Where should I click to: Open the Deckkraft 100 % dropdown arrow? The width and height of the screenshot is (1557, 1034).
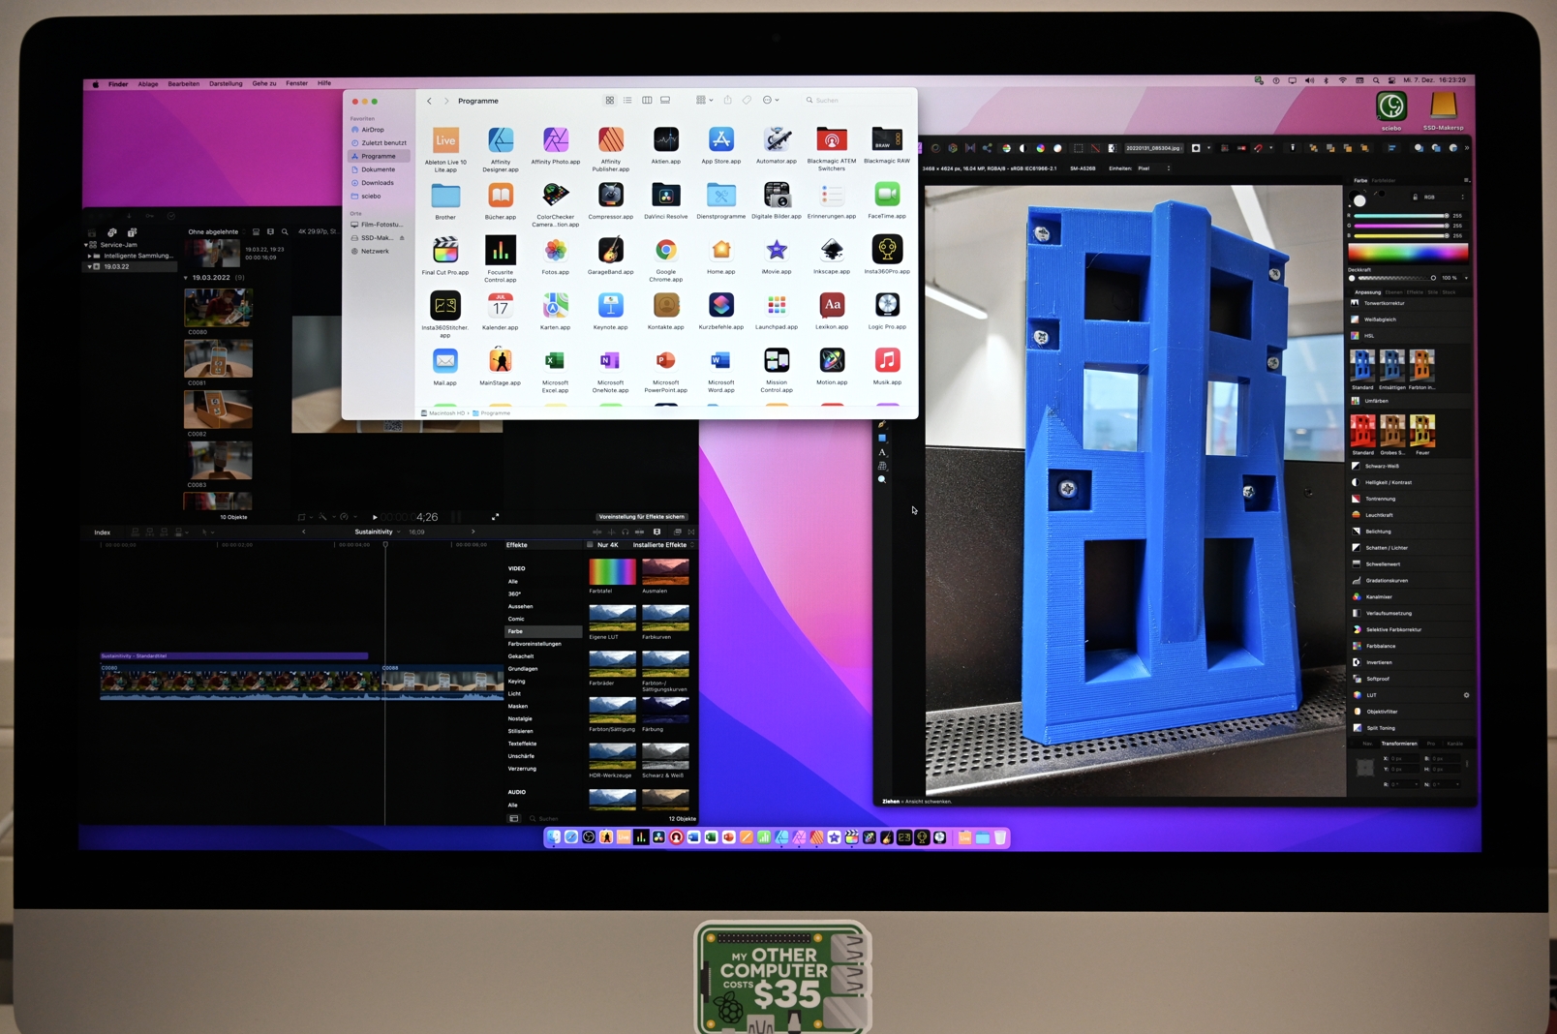click(x=1466, y=278)
